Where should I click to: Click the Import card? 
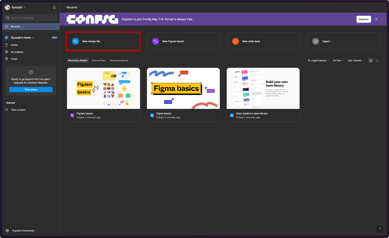click(x=343, y=41)
